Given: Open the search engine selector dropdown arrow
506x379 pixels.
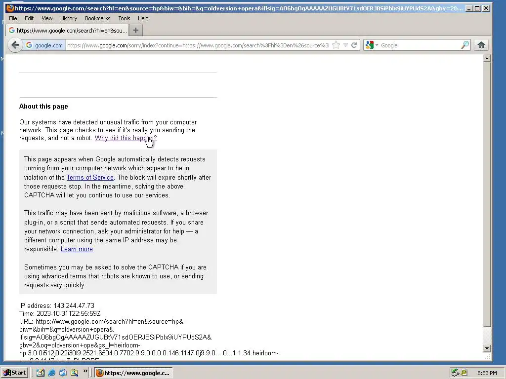Looking at the screenshot, I should coord(377,45).
